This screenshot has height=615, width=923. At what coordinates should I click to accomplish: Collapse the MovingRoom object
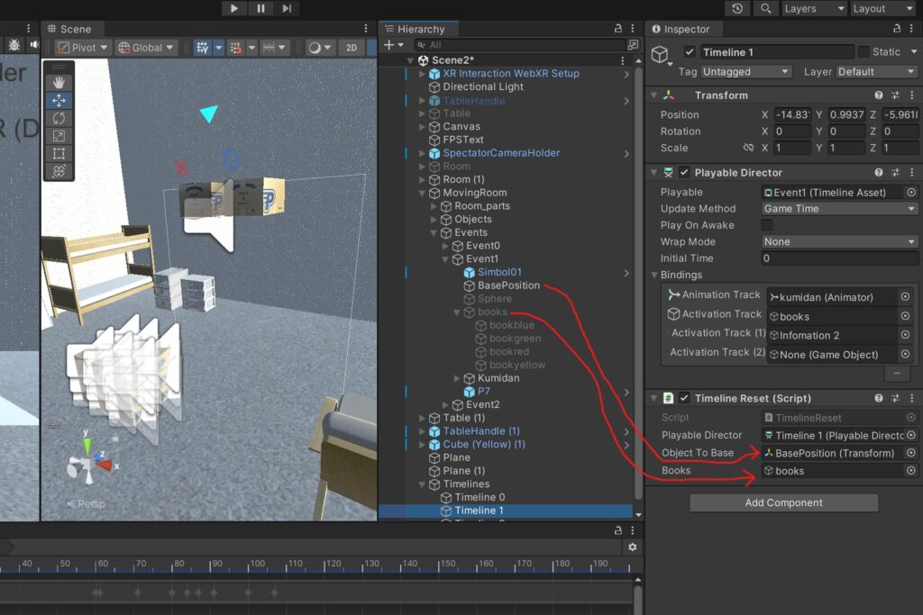point(422,193)
